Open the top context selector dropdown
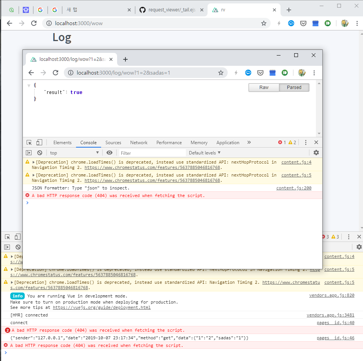Image resolution: width=363 pixels, height=361 pixels. [x=74, y=153]
